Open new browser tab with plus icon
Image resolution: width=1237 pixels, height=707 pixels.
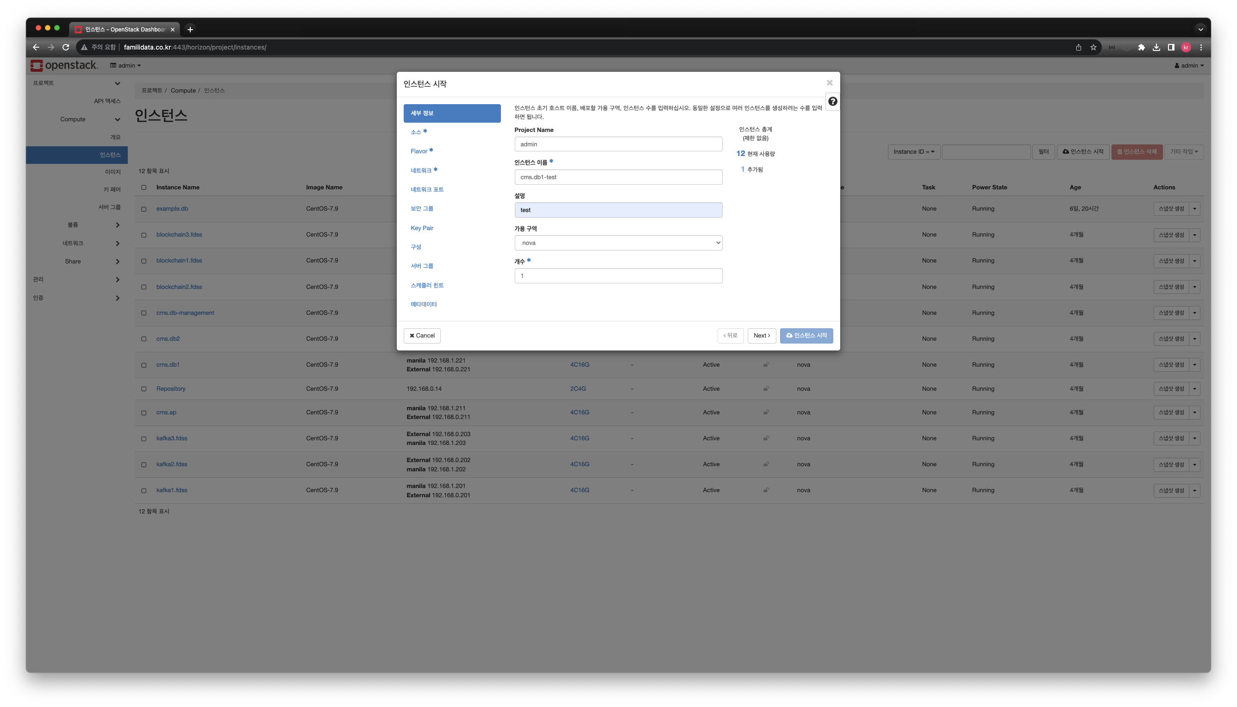tap(190, 30)
